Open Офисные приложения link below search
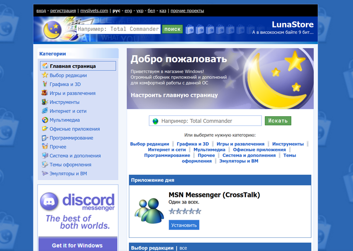Viewport: 353px width, 251px height. click(259, 150)
